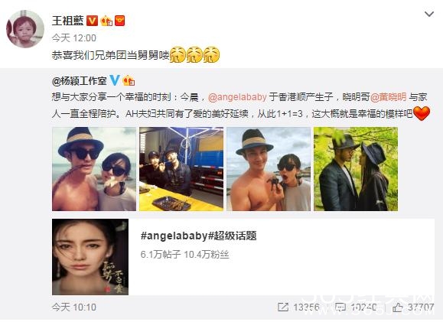Screen dimensions: 443x322
Task: Click the angelababy super topic cover image
Action: point(90,257)
